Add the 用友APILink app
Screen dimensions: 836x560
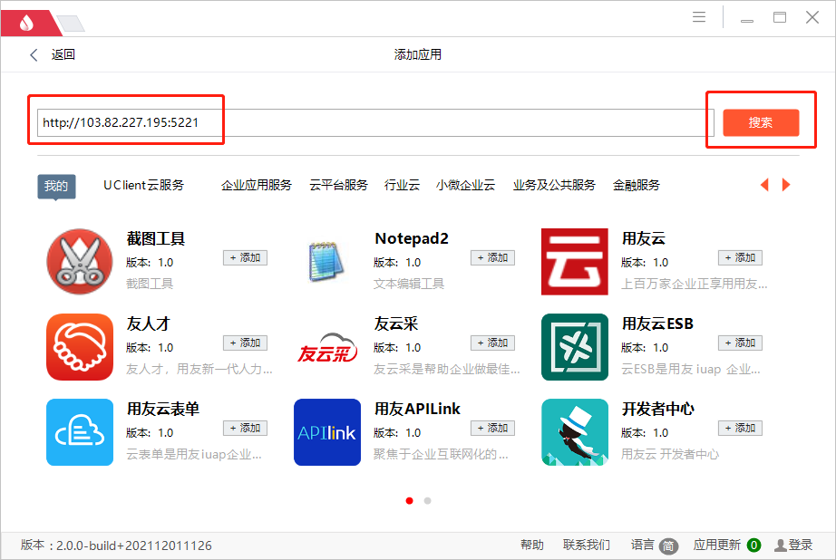[492, 428]
